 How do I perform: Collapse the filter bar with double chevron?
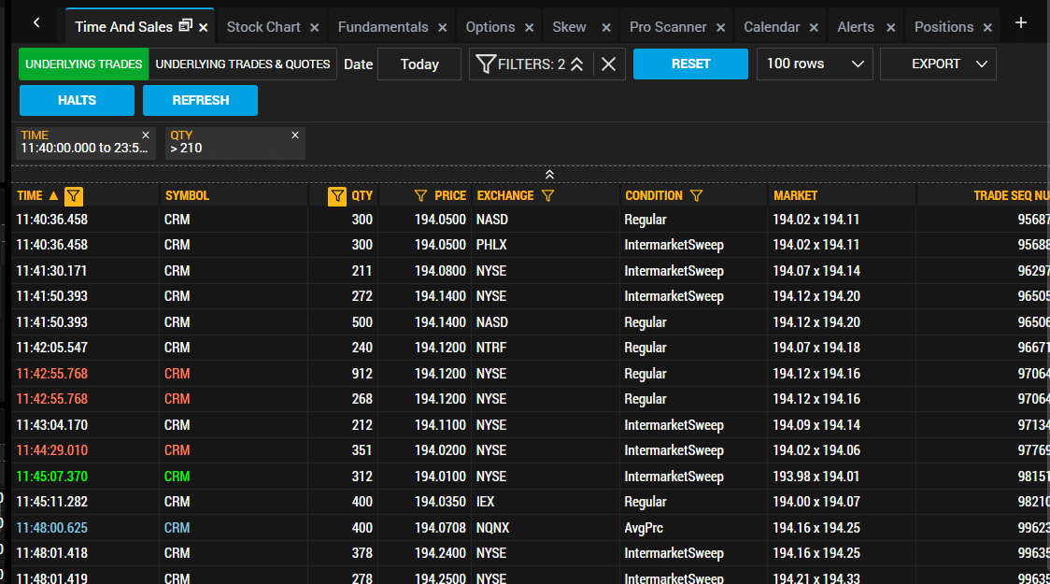tap(549, 175)
